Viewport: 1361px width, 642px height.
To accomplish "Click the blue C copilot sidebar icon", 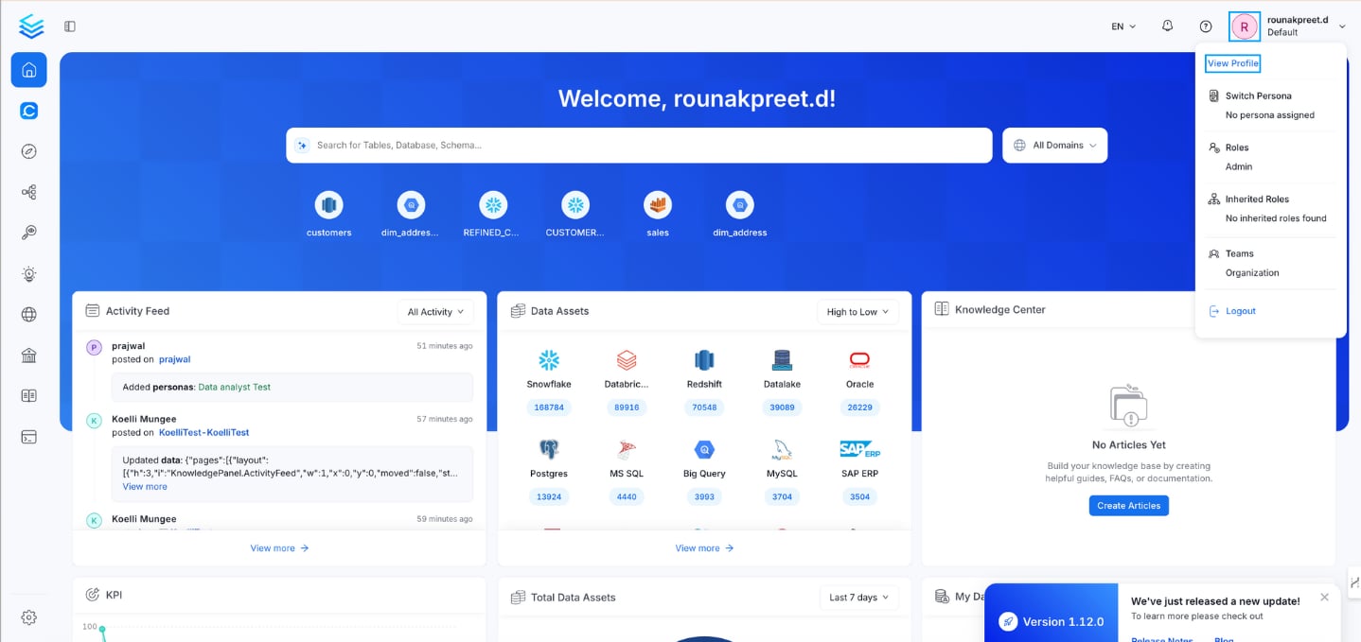I will pos(28,111).
